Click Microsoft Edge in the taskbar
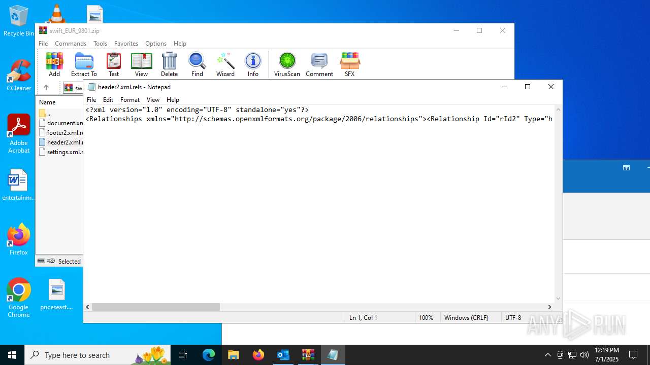 point(209,355)
